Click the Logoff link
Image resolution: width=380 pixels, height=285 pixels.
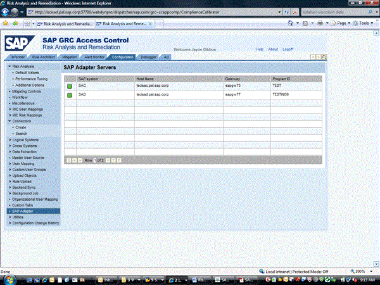tap(288, 49)
